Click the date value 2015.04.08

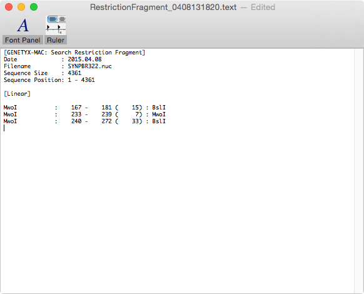(x=84, y=59)
